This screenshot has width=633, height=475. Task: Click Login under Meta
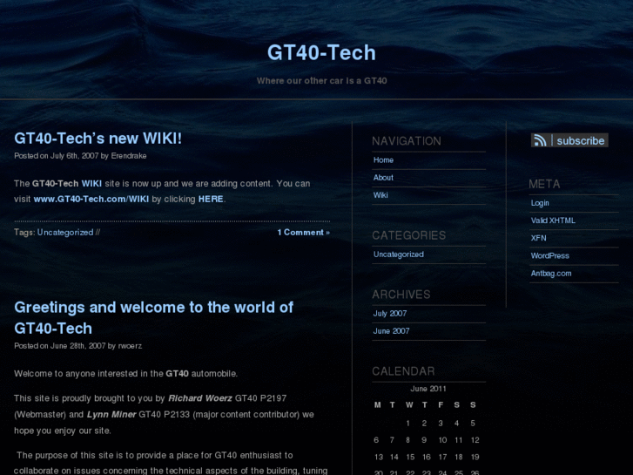[540, 203]
